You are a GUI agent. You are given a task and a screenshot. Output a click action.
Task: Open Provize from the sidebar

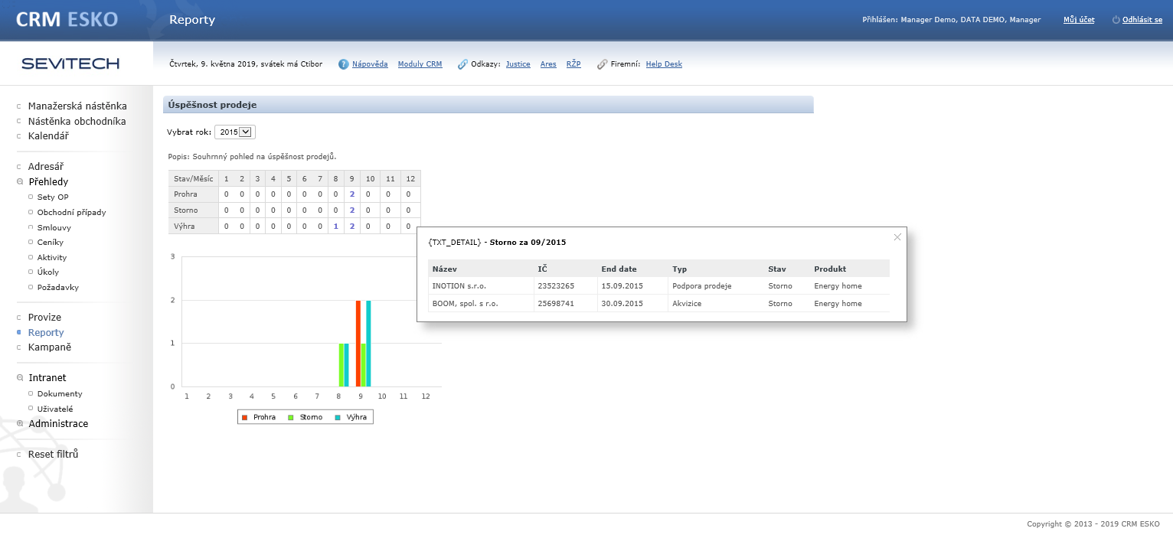[x=44, y=318]
